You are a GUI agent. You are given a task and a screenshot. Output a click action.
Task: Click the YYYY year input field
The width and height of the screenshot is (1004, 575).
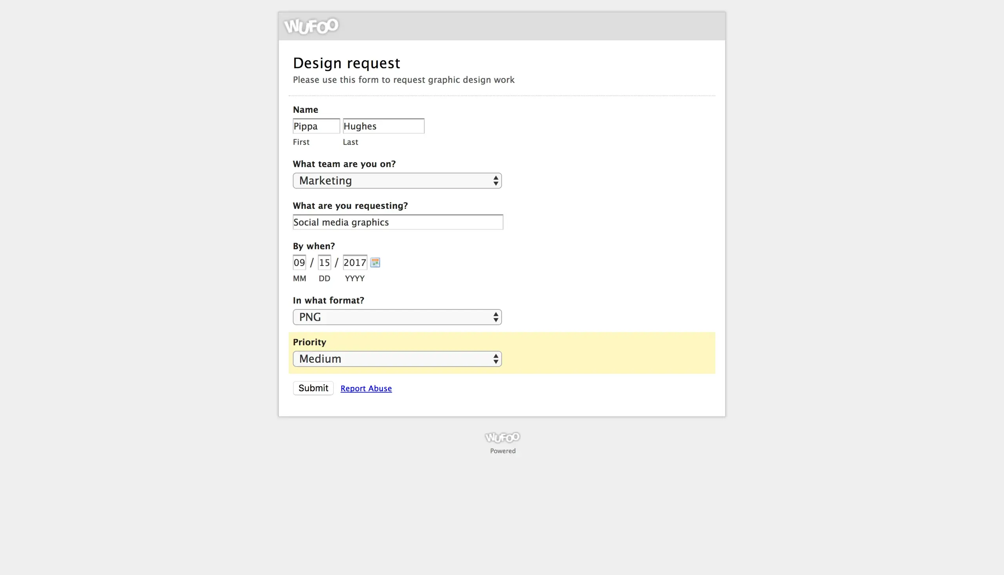[355, 262]
